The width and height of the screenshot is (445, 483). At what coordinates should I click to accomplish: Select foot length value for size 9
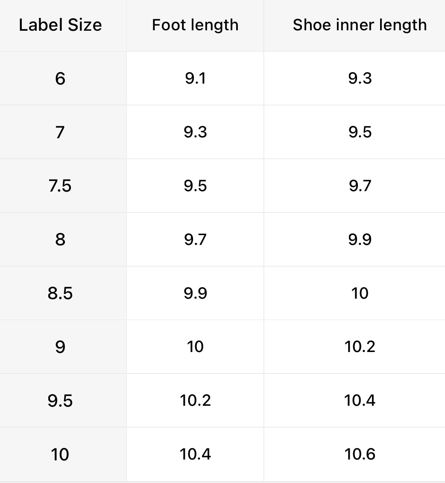[x=195, y=347]
